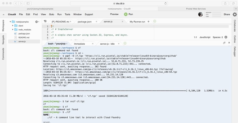Close the README.md editor tab
238x123 pixels.
[x=70, y=21]
